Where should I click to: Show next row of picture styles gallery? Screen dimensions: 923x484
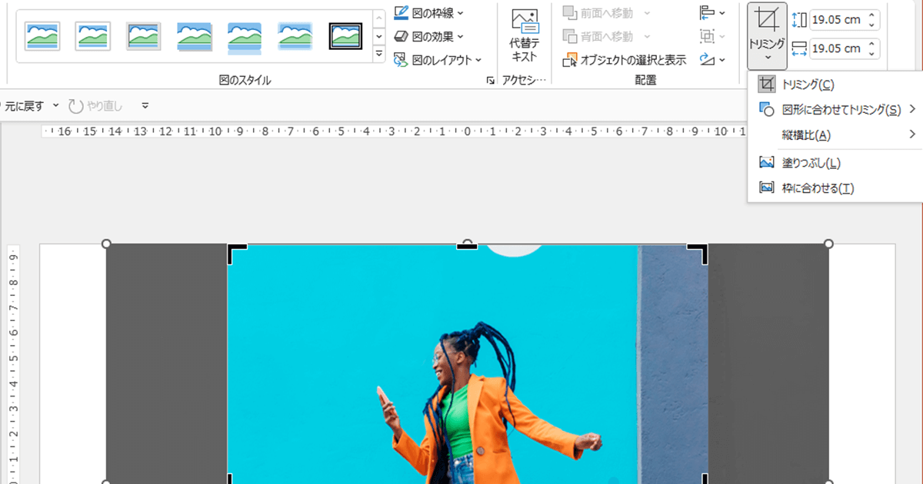(378, 36)
